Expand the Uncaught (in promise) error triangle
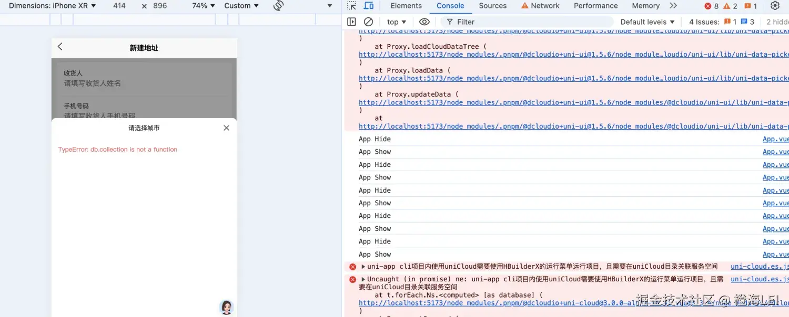Image resolution: width=789 pixels, height=317 pixels. click(x=363, y=279)
